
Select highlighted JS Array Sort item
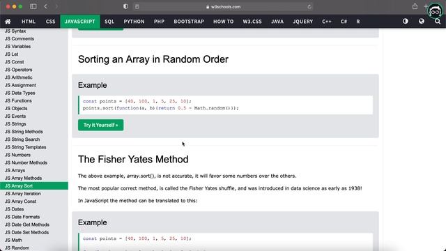(34, 186)
